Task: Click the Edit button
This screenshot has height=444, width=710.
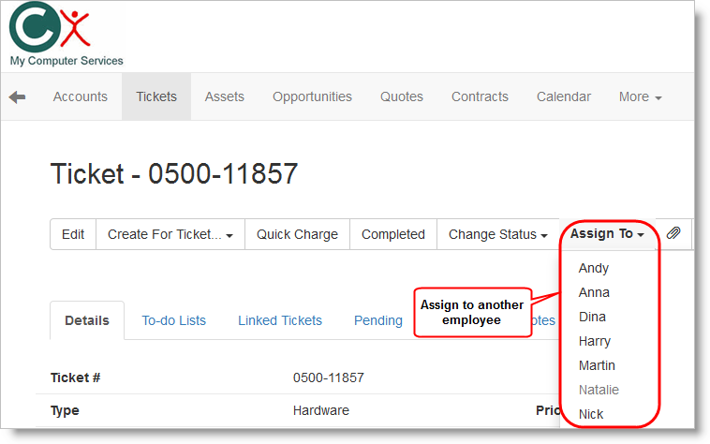Action: pos(73,235)
